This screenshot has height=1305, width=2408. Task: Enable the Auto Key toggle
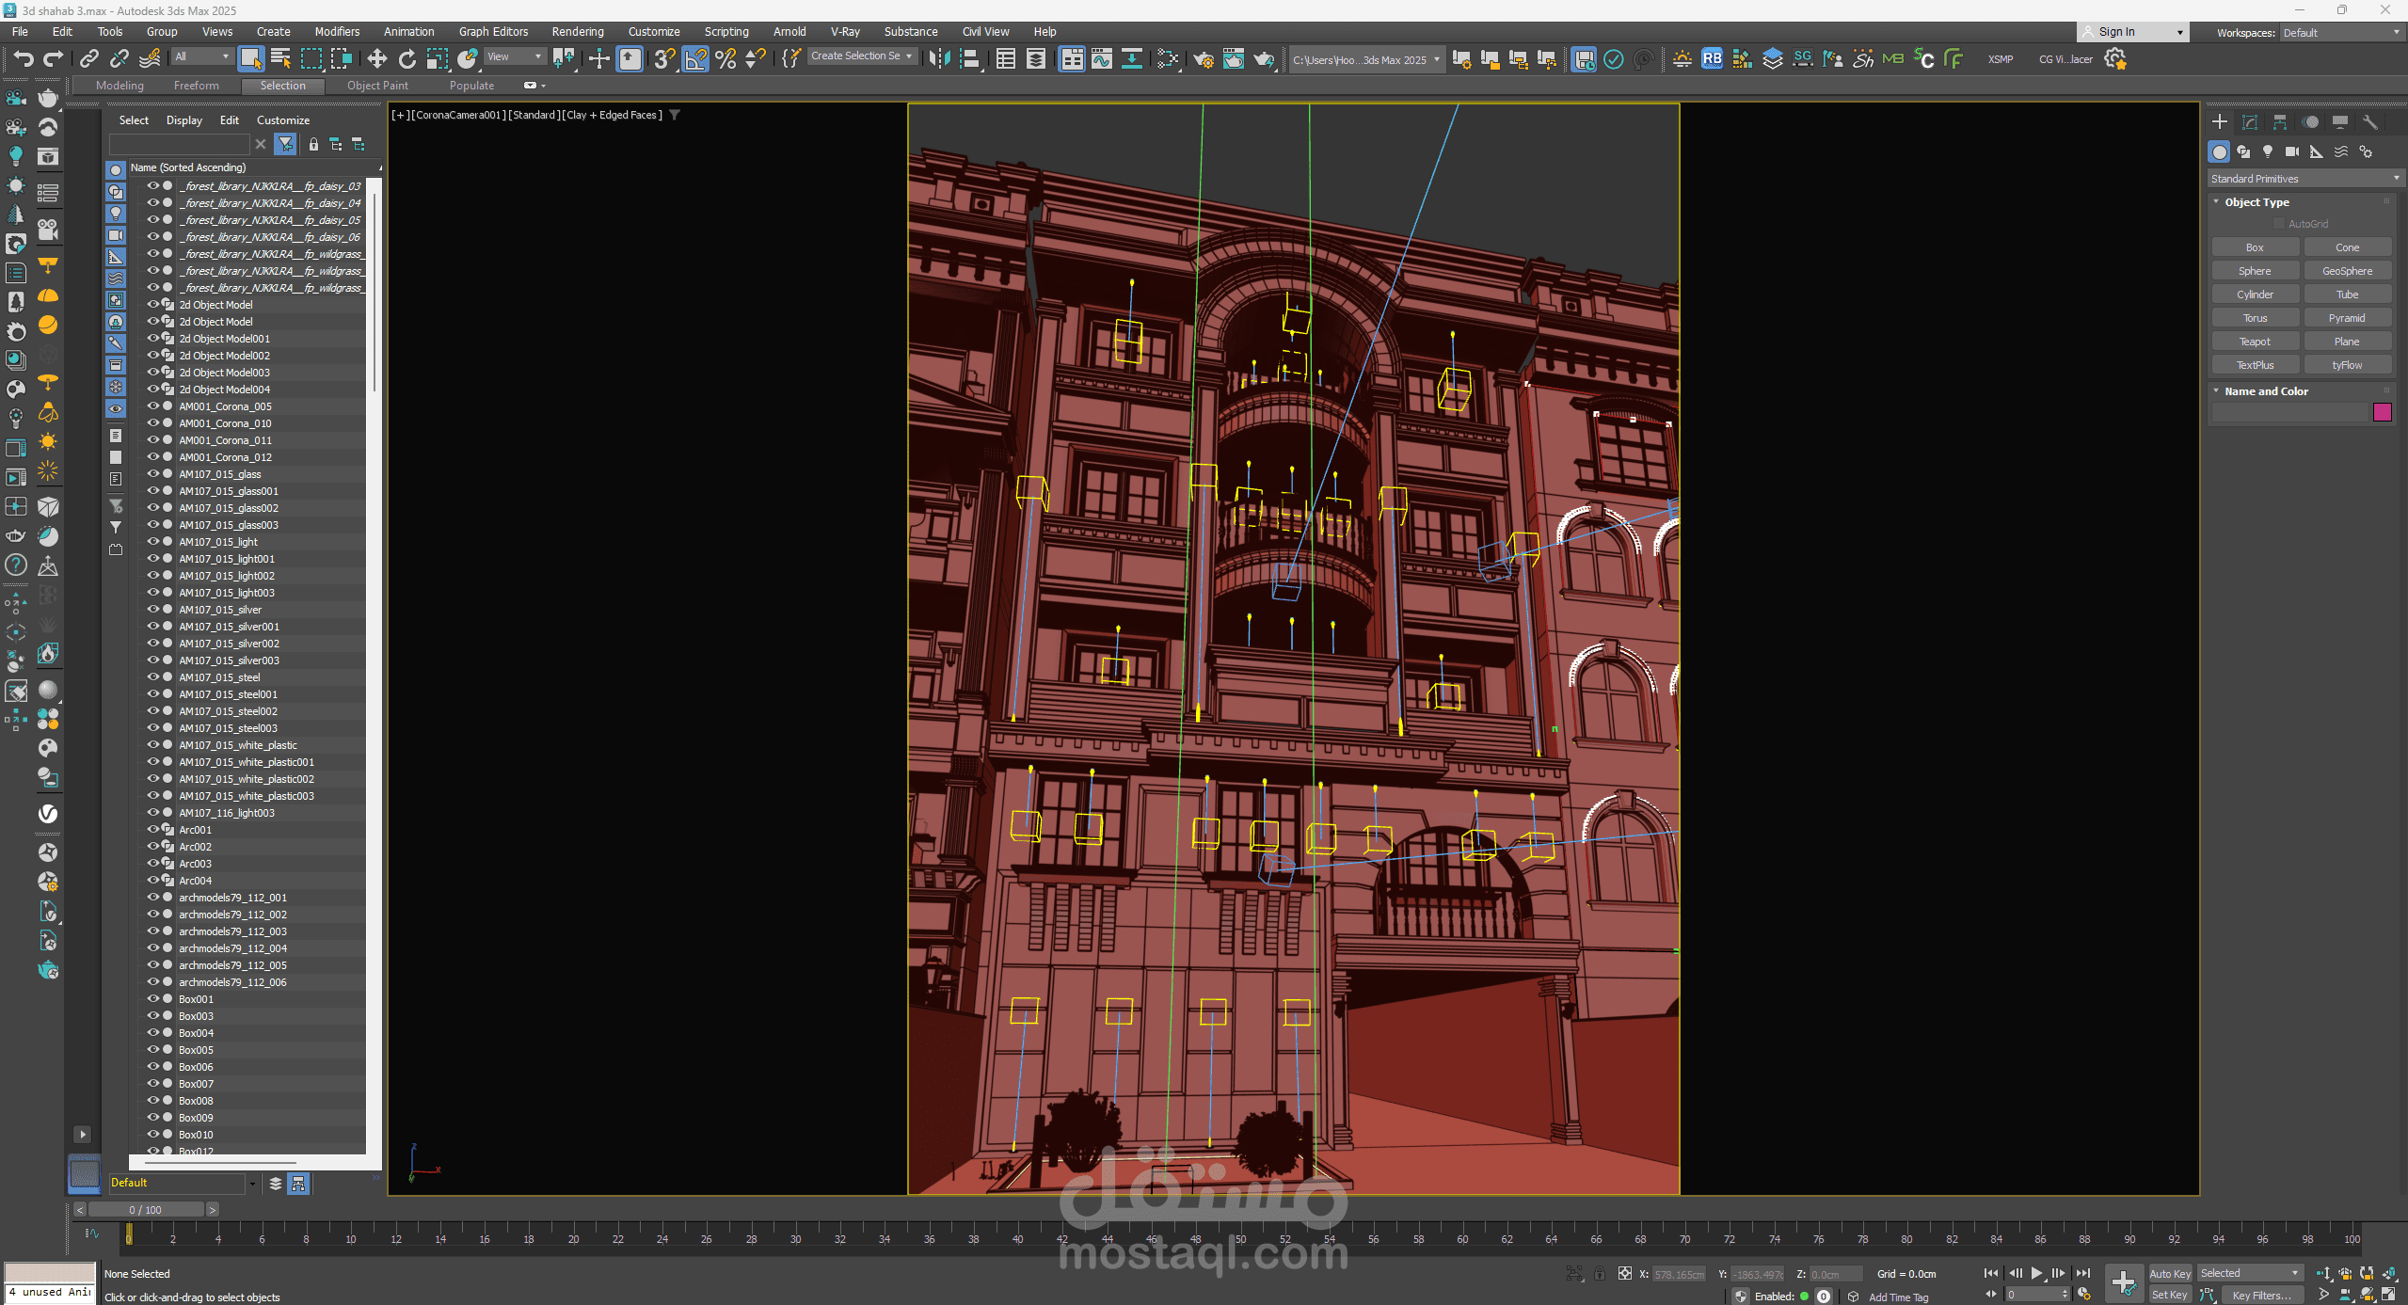tap(2170, 1273)
